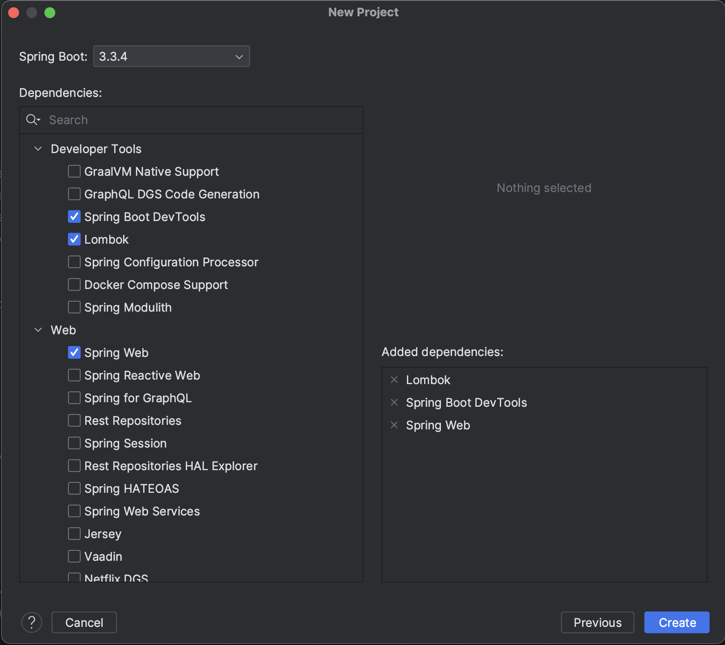Remove Spring Boot DevTools from added dependencies

point(394,402)
